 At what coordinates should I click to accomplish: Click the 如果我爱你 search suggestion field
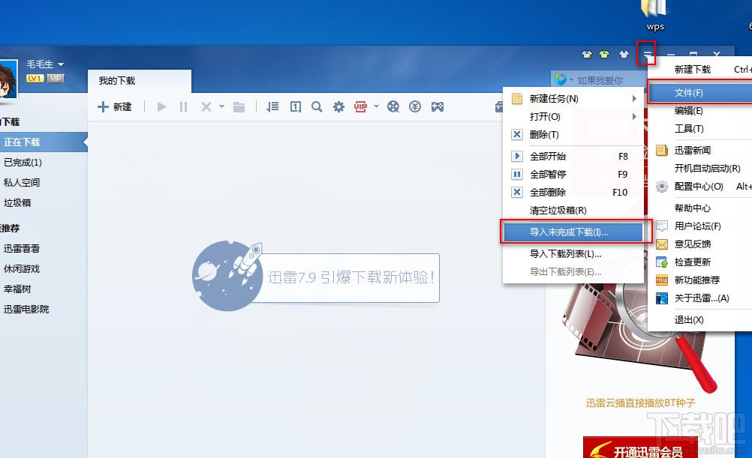click(x=600, y=78)
